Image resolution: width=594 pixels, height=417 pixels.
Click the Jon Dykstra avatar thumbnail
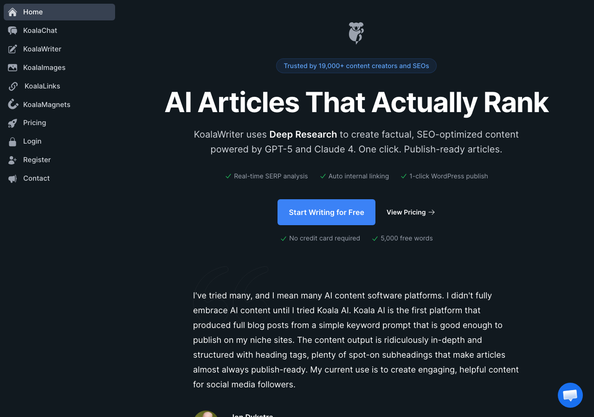[206, 414]
